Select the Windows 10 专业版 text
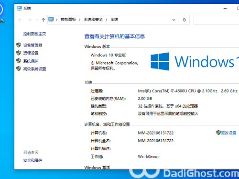Viewport: 239px width, 179px height. pos(108,55)
